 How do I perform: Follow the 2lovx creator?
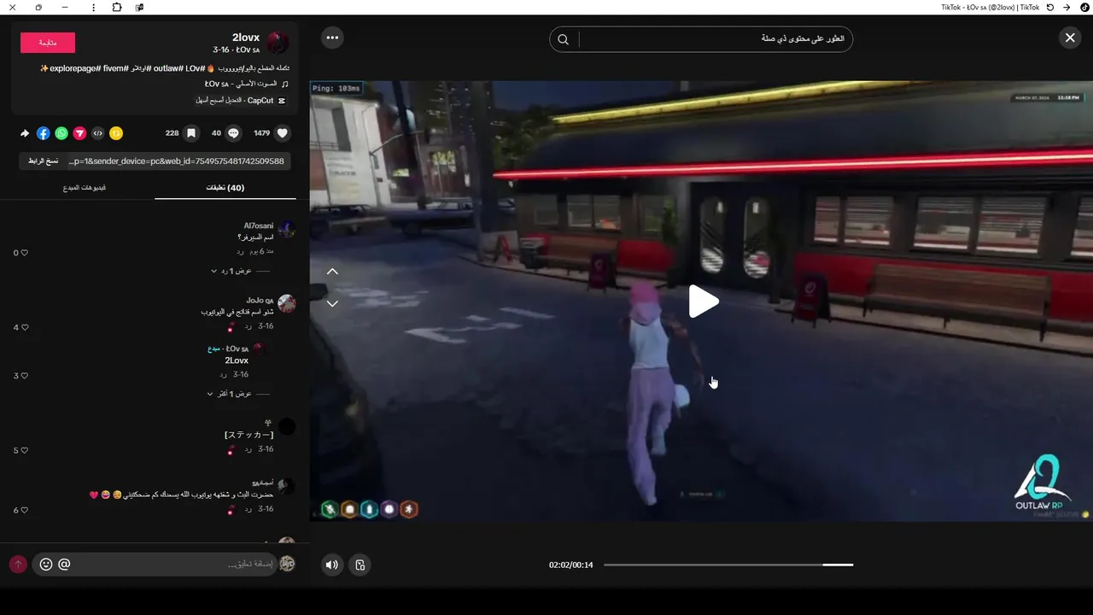tap(48, 43)
